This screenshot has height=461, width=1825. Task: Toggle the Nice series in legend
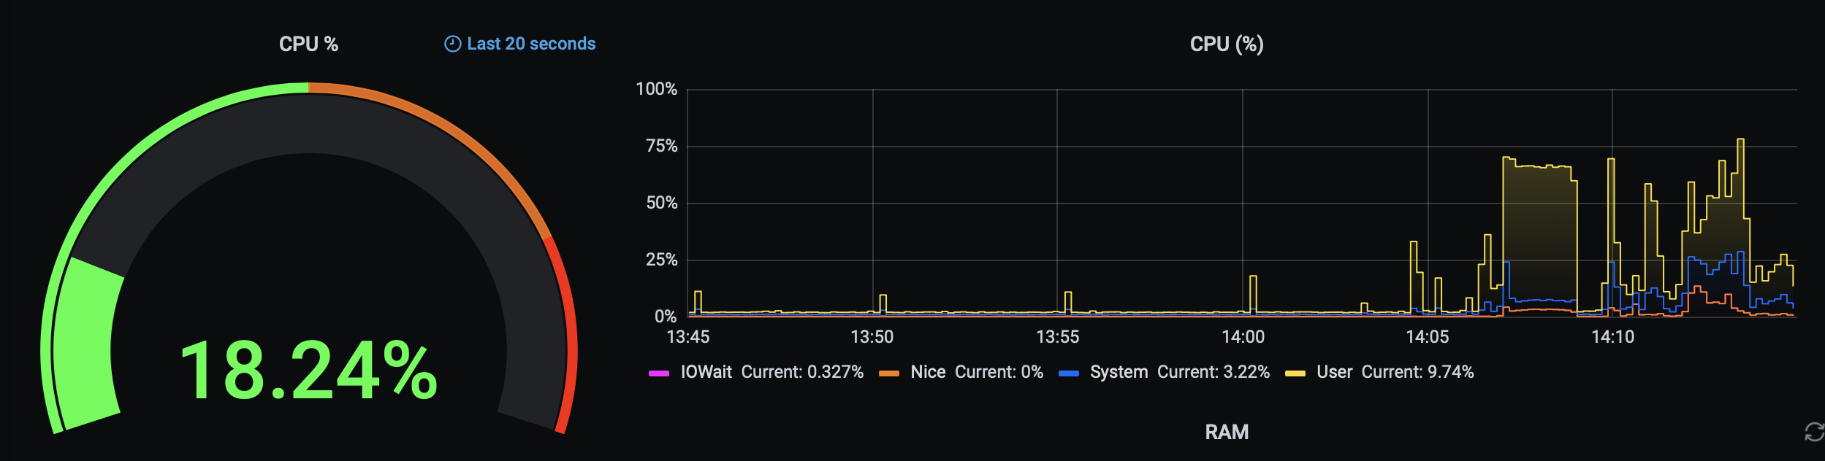(928, 372)
